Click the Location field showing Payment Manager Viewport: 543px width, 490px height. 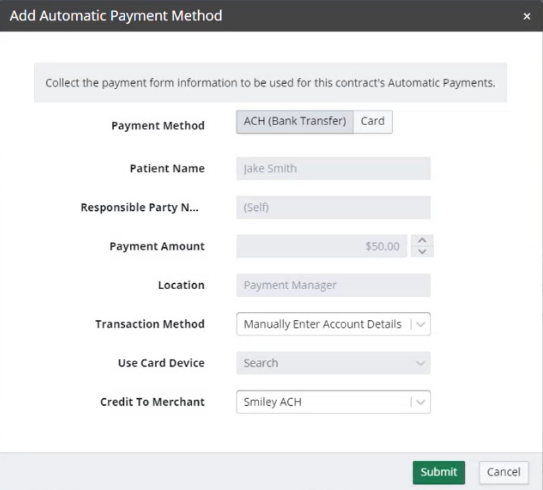click(333, 285)
